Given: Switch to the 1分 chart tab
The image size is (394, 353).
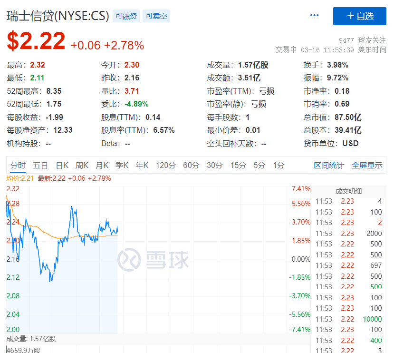Looking at the screenshot, I should coord(279,165).
